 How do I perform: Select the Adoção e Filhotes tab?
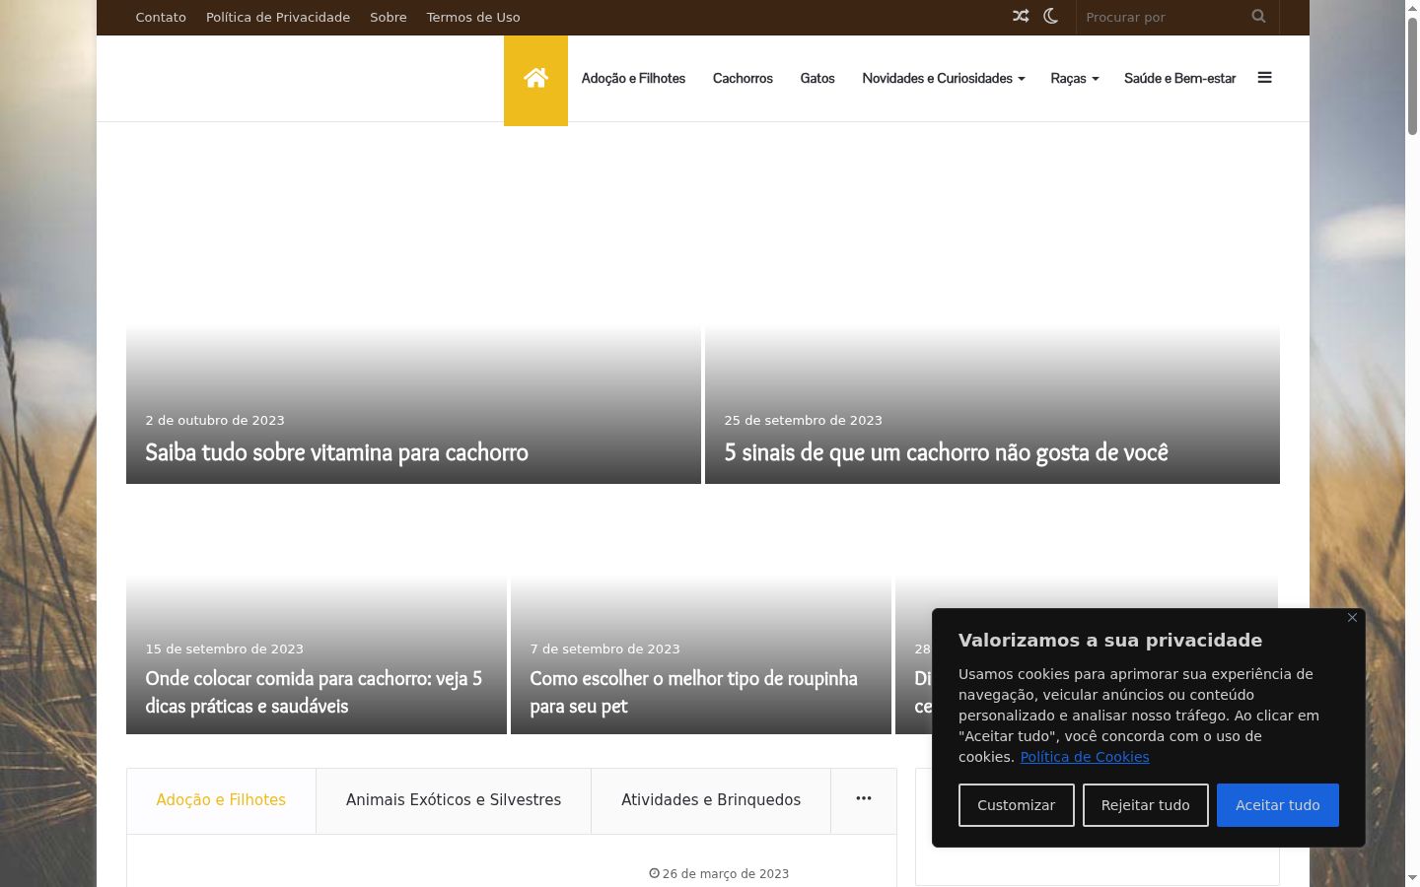(221, 800)
